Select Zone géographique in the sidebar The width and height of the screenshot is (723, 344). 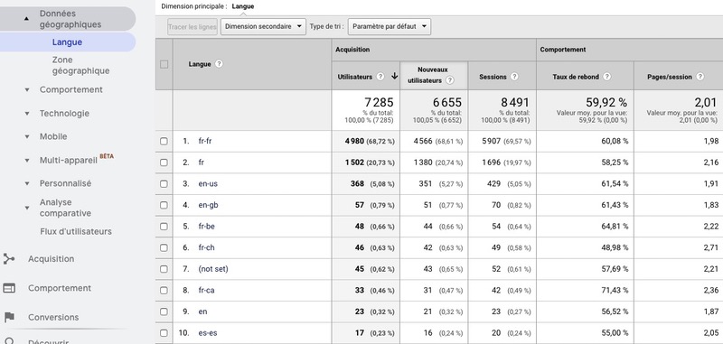[x=80, y=65]
